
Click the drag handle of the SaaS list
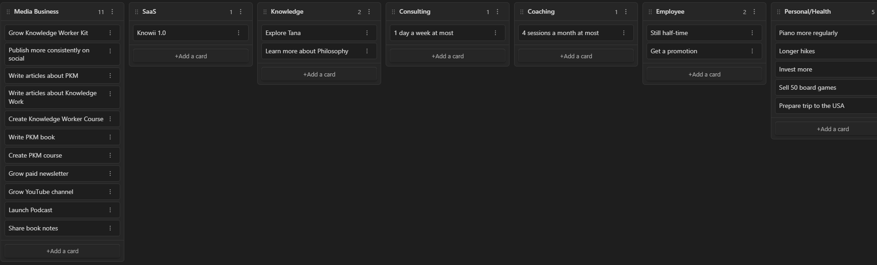point(137,12)
